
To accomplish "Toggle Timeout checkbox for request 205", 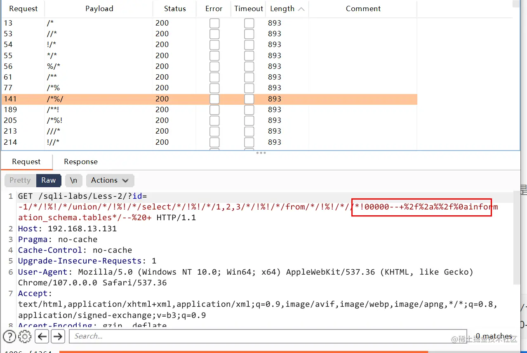I will [x=249, y=120].
